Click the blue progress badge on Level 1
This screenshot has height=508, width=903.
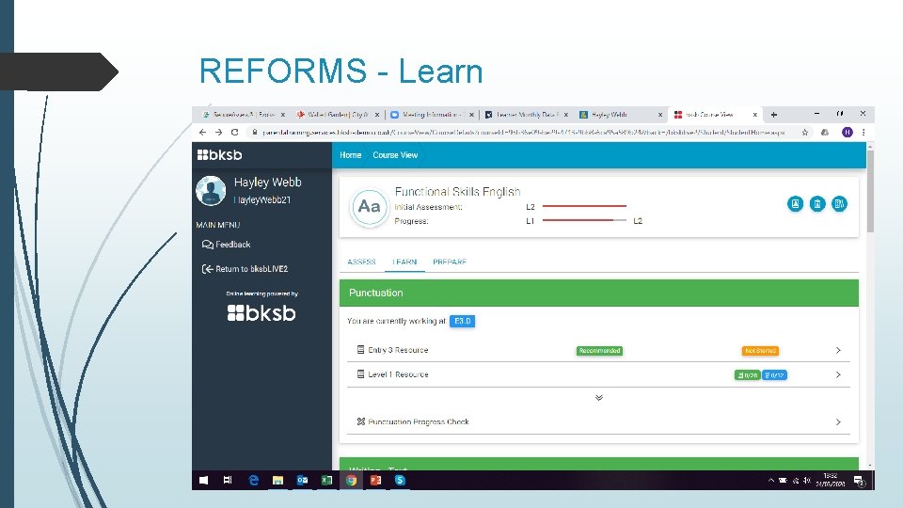(x=774, y=375)
